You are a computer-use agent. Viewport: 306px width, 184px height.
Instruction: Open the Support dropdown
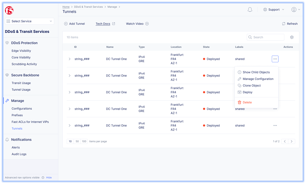point(273,10)
